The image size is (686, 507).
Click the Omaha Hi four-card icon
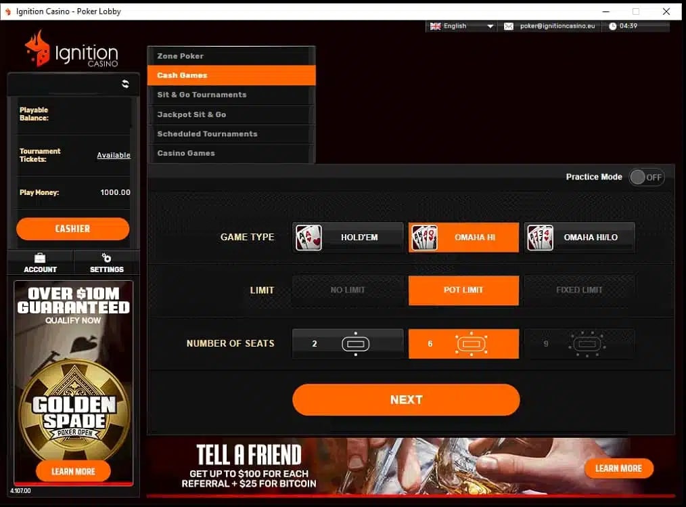point(424,238)
